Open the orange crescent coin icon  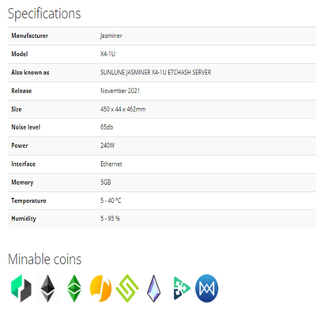[100, 288]
